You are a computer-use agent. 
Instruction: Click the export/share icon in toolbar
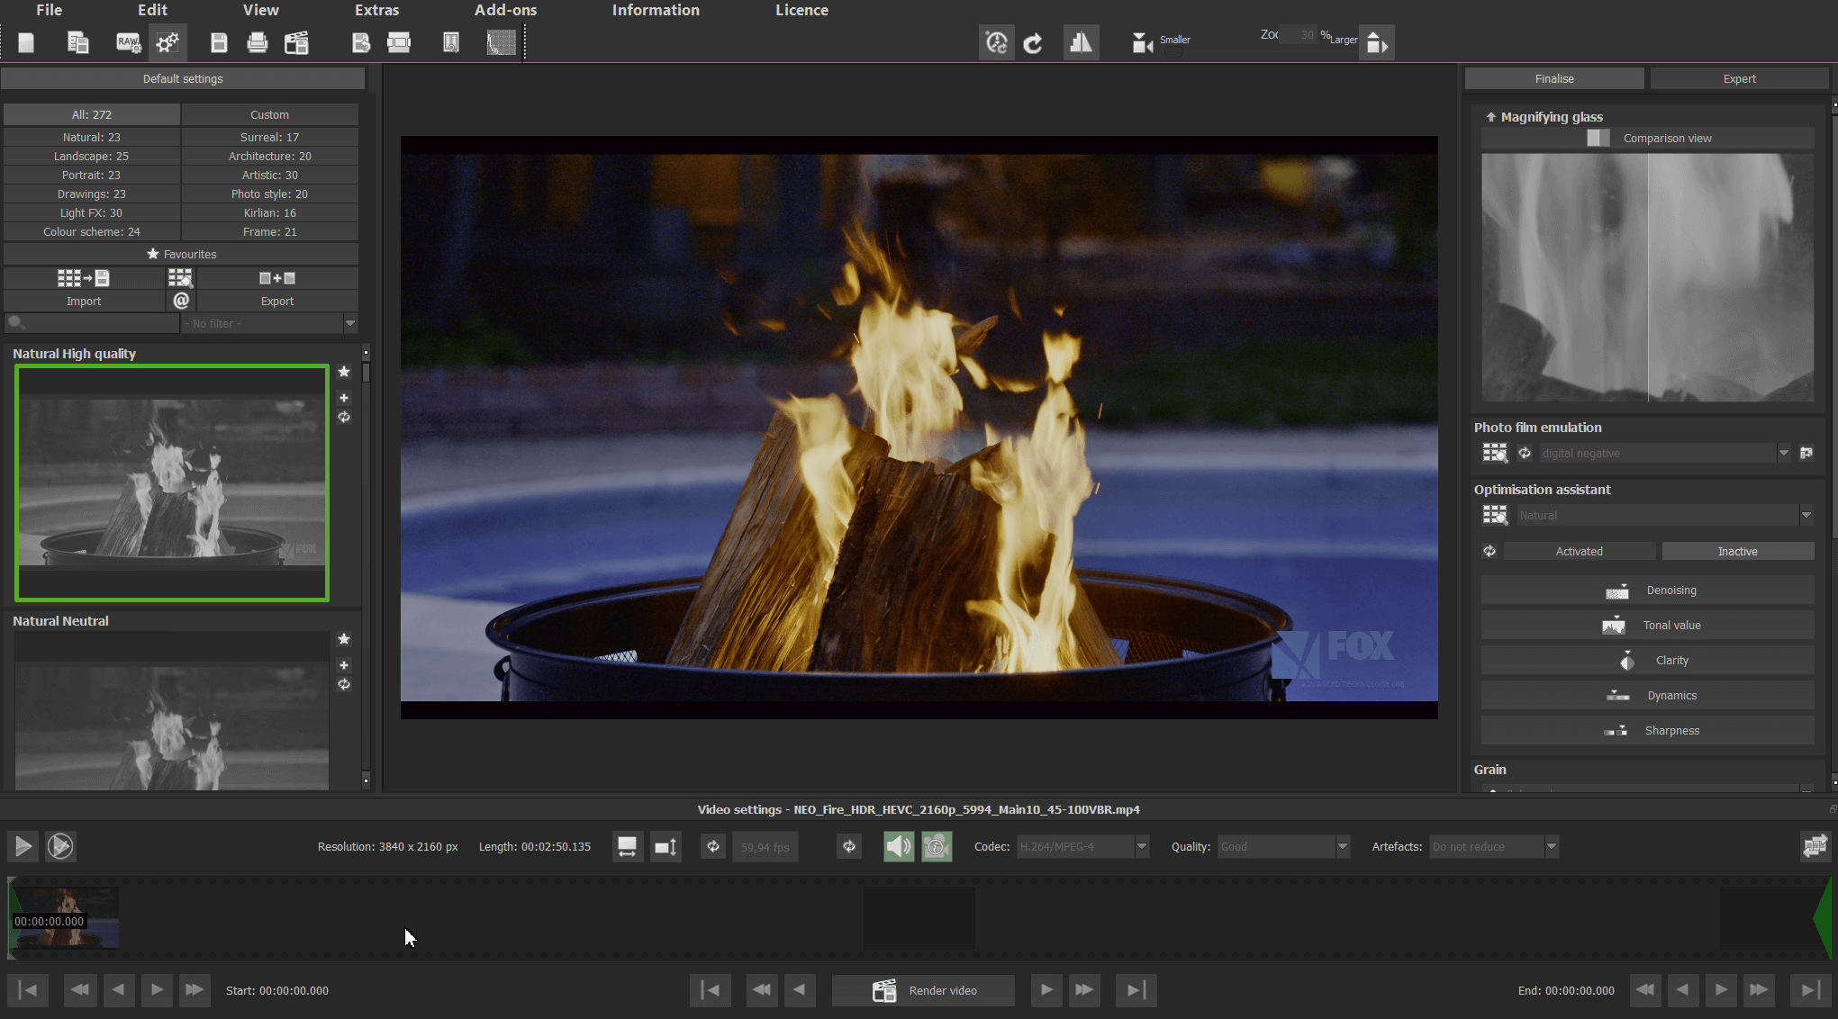(x=360, y=41)
